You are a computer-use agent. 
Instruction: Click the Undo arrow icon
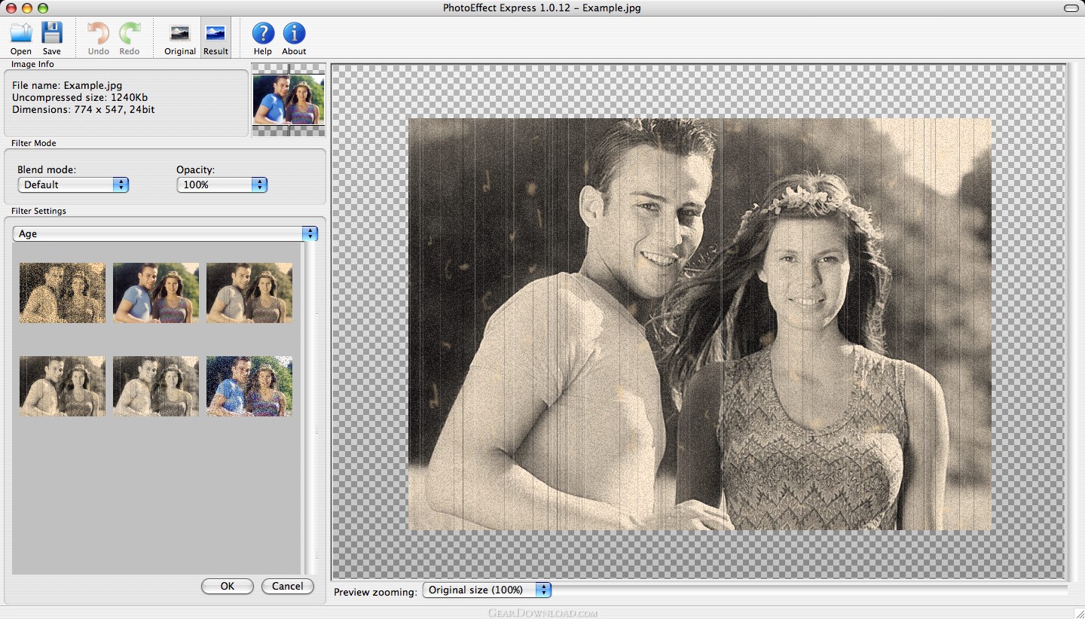(98, 34)
